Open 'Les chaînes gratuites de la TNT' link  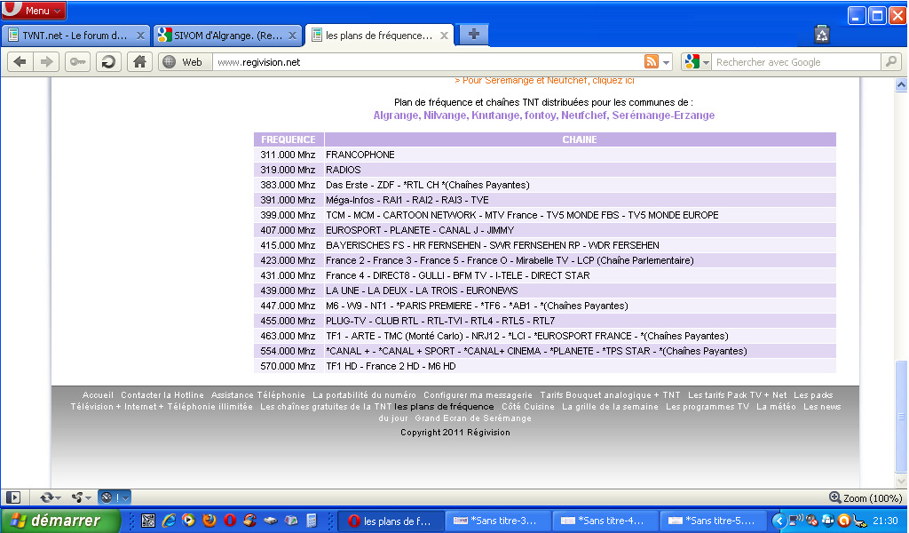tap(326, 407)
